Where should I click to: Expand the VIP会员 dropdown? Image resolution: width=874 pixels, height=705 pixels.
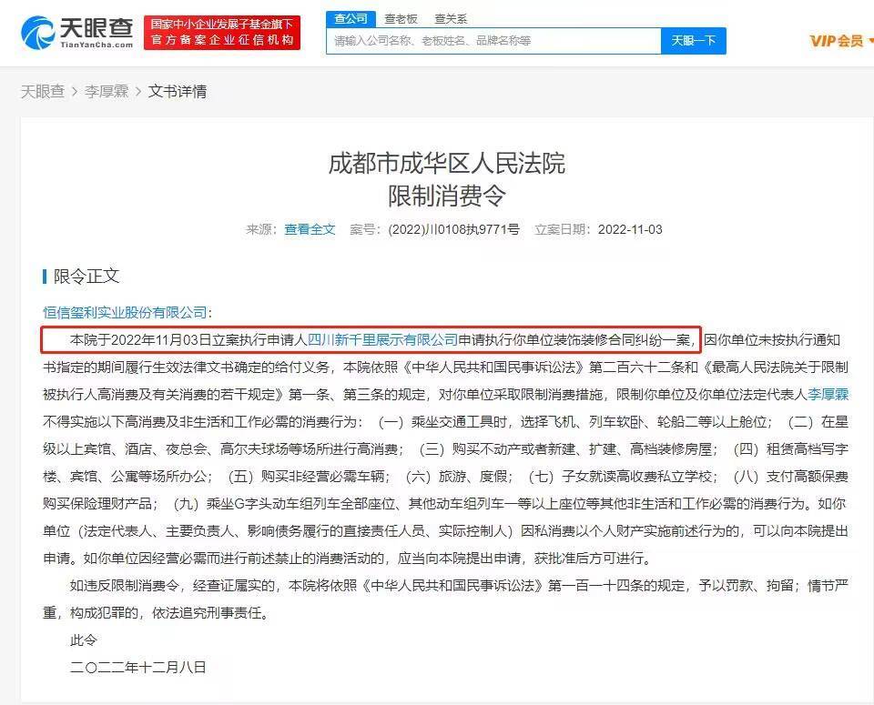(x=840, y=41)
